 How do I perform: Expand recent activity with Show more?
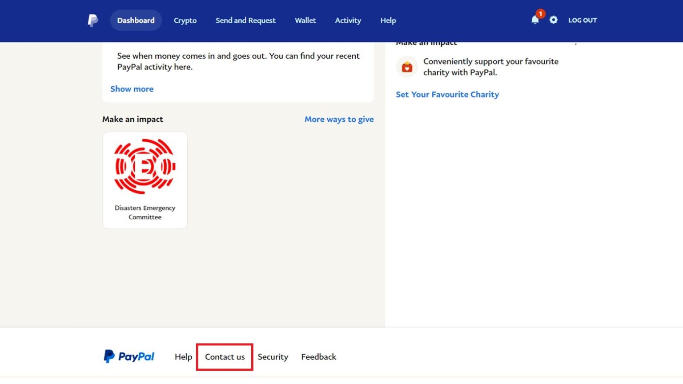coord(132,89)
